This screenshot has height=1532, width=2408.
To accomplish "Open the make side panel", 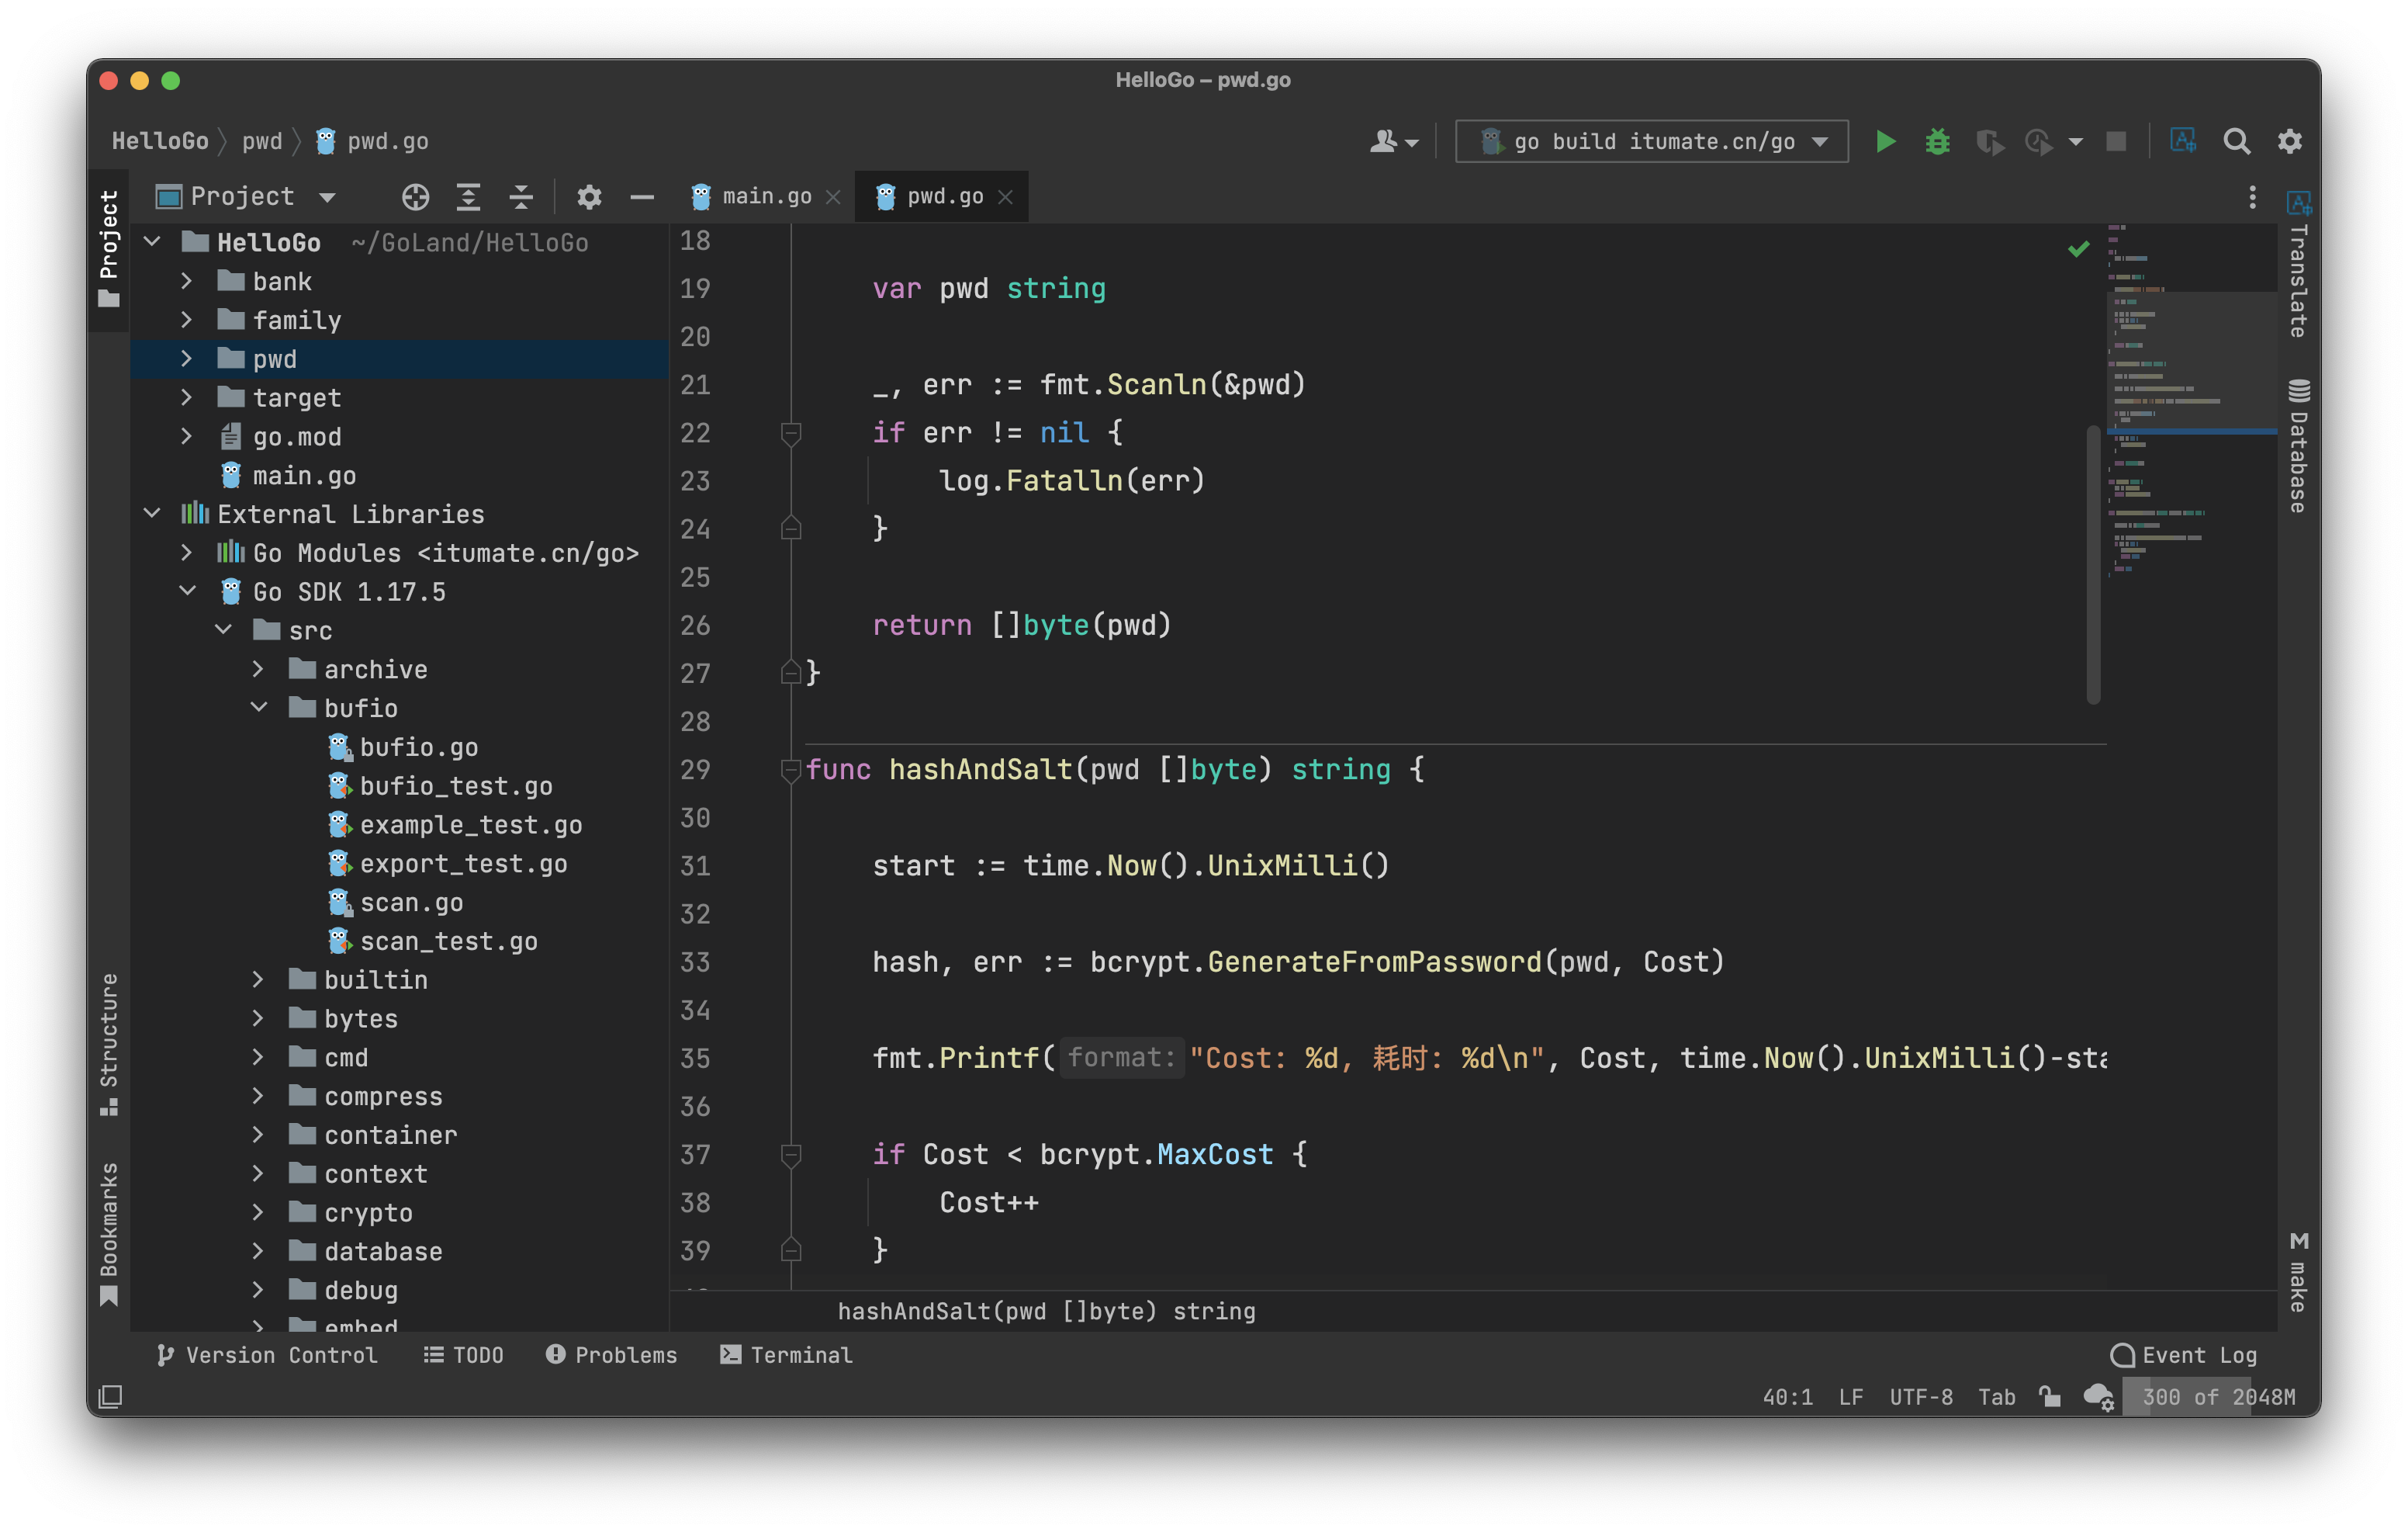I will (2298, 1270).
